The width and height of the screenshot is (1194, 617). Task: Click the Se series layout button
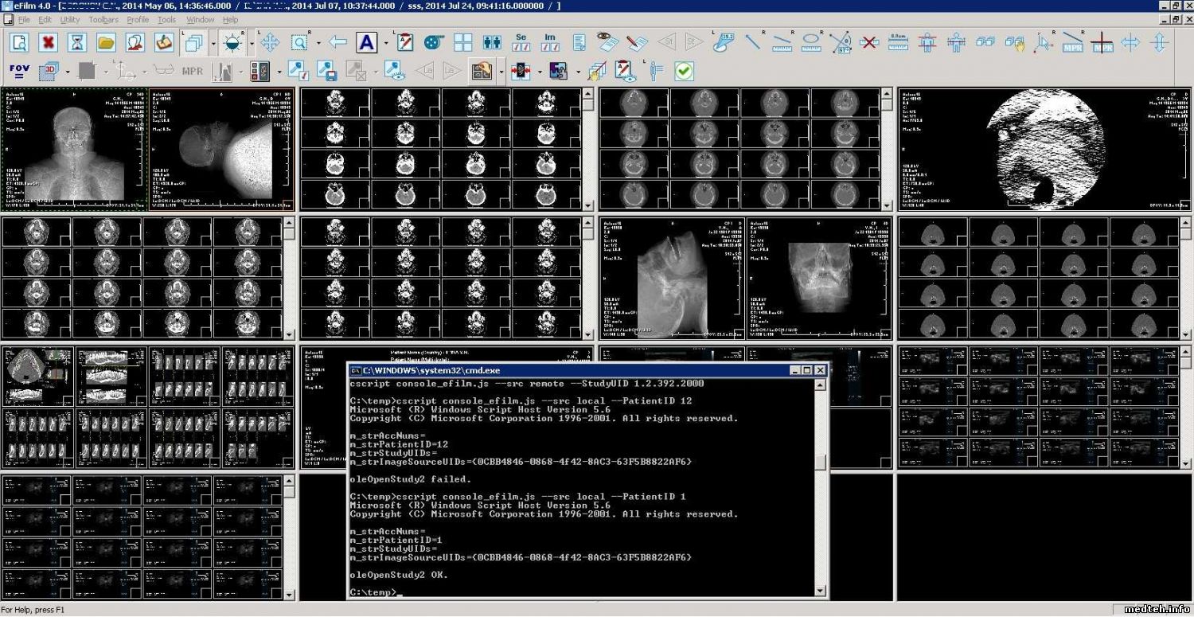[x=521, y=42]
